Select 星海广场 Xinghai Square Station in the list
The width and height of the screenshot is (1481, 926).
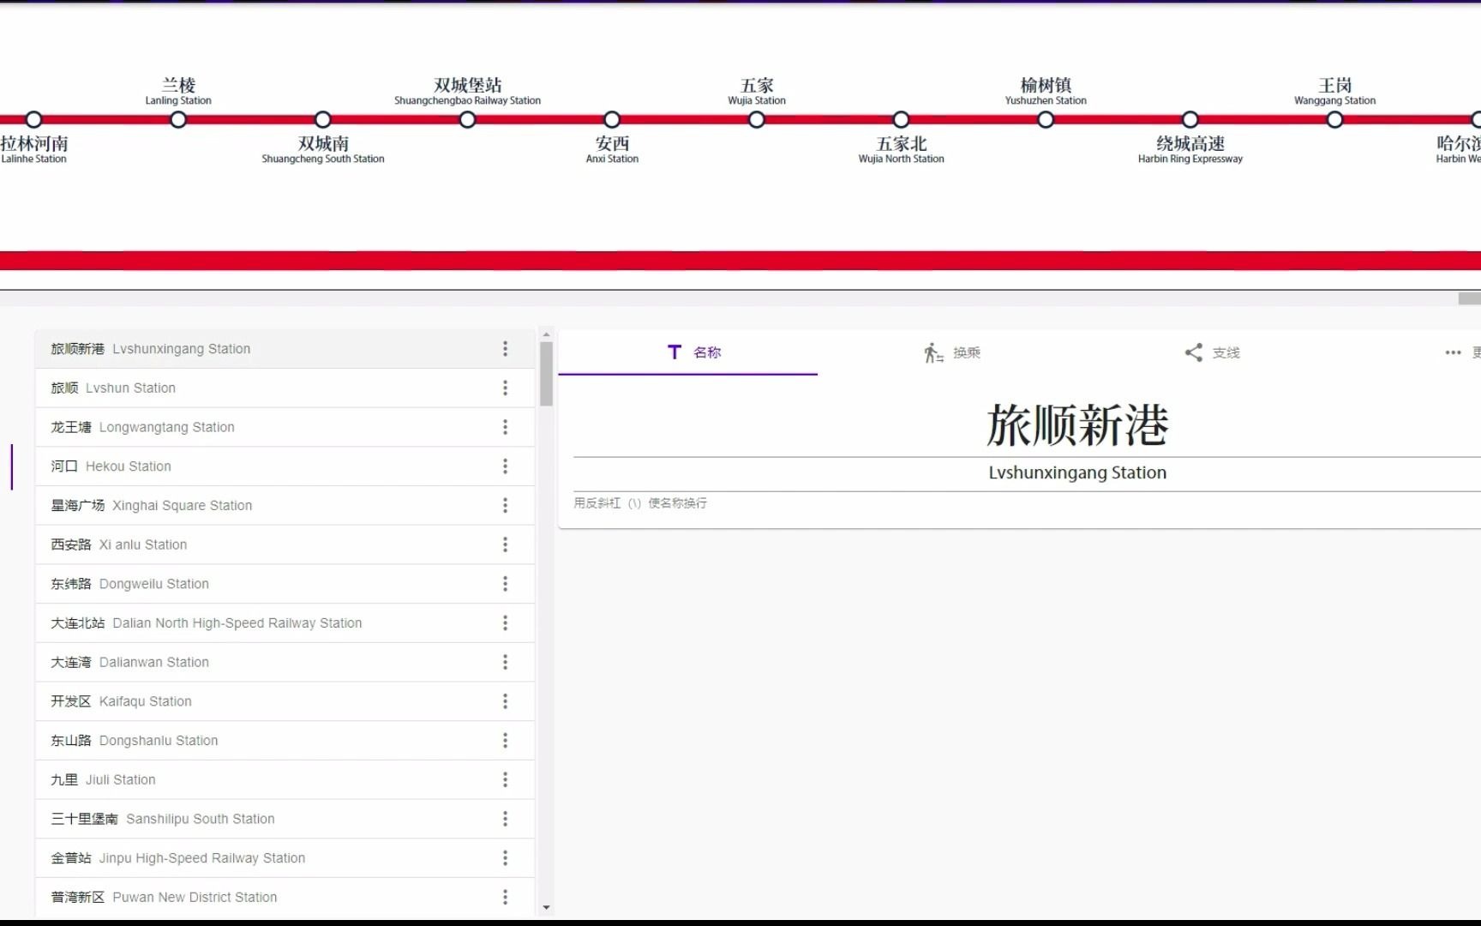(x=285, y=506)
